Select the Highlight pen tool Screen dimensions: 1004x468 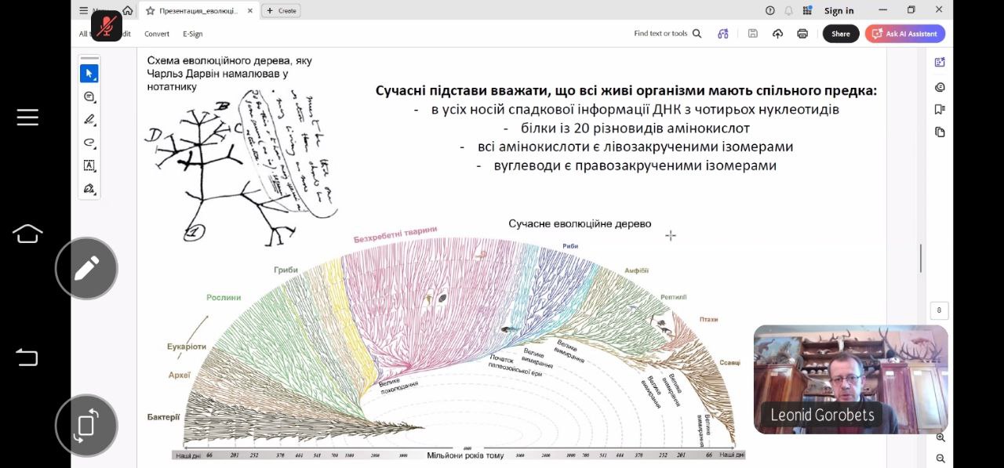pos(89,120)
